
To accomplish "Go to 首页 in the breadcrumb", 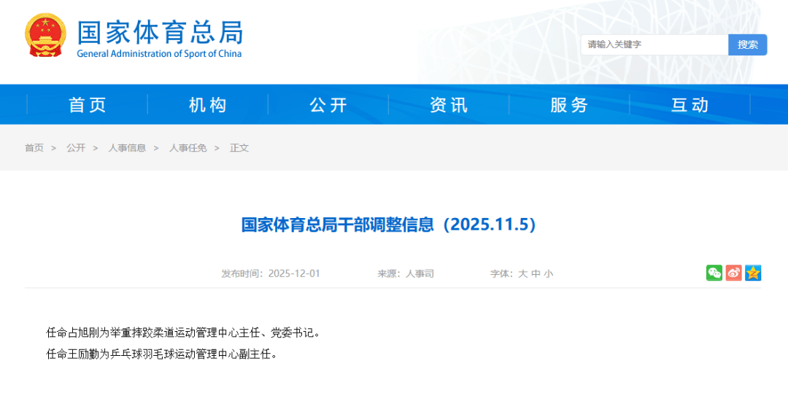I will click(x=34, y=148).
